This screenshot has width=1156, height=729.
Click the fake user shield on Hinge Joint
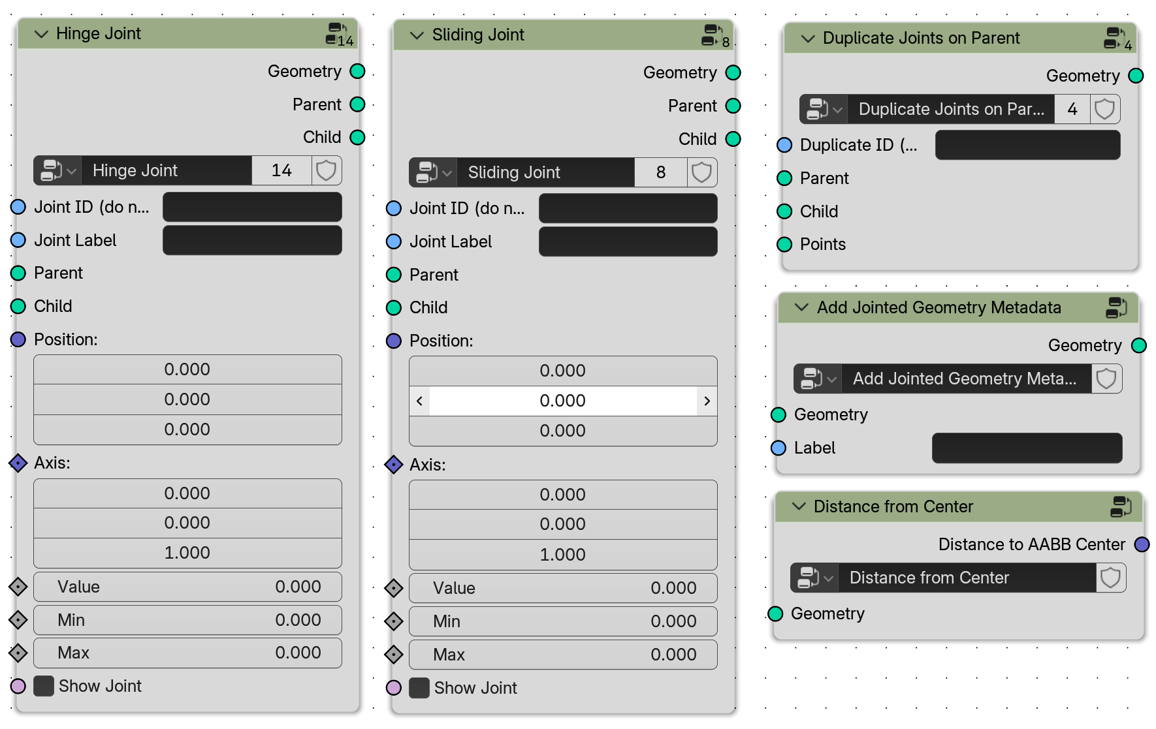coord(326,171)
